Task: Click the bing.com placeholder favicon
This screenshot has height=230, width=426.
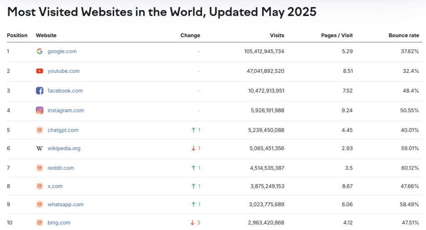Action: click(40, 222)
